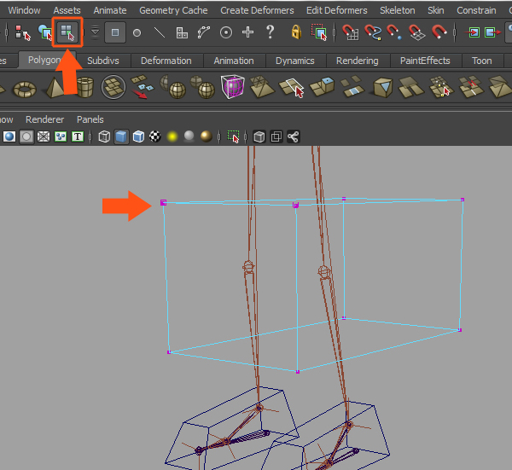
Task: Click the Create Polygon Tool cursor icon
Action: 291,88
